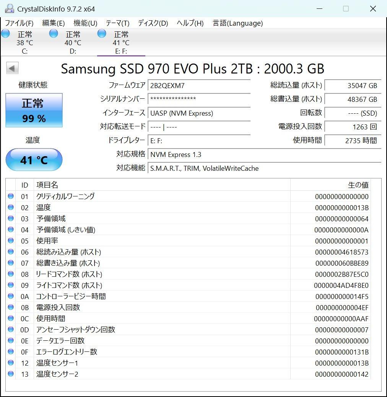
Task: Click the status indicator next to 温度センサー2
Action: (x=11, y=374)
